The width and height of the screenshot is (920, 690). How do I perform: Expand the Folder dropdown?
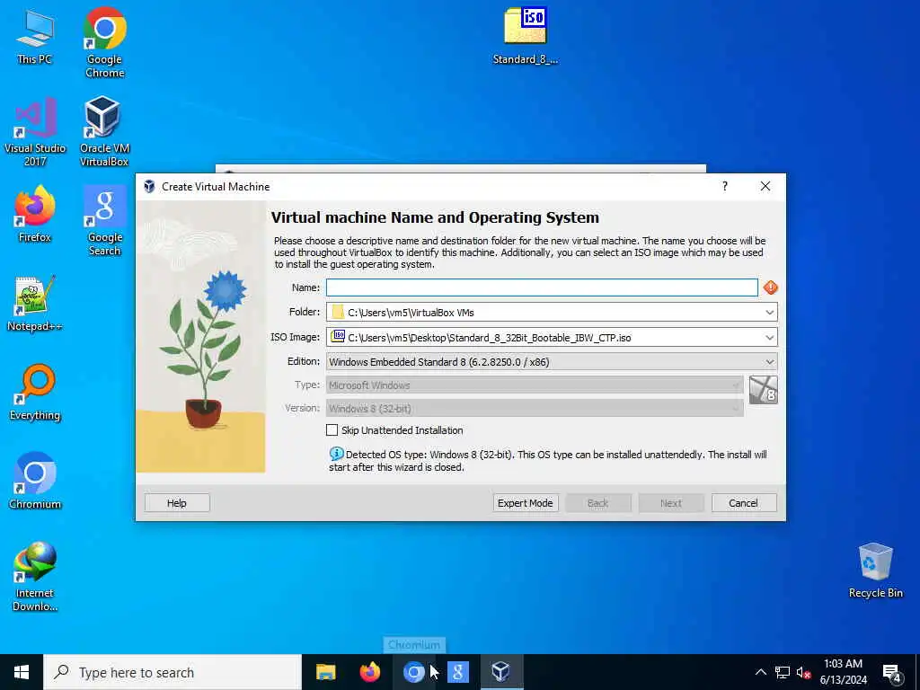(x=769, y=312)
